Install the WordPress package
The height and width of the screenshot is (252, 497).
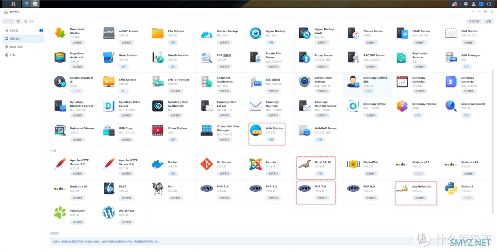point(127,222)
